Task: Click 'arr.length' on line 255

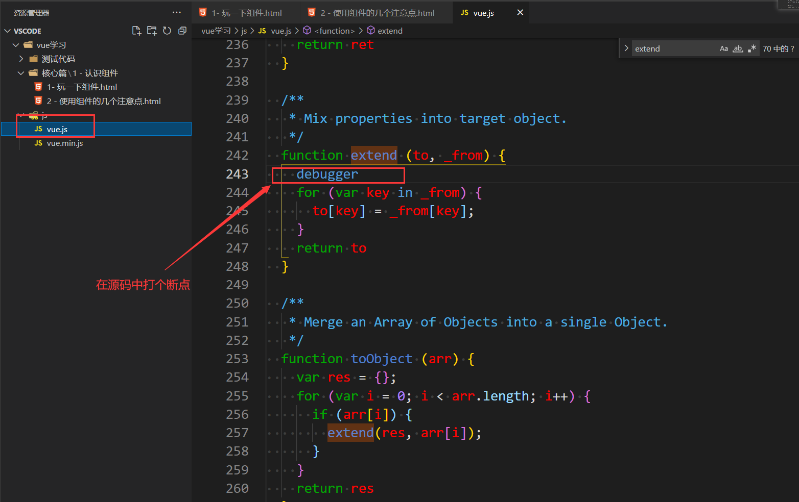Action: (490, 396)
